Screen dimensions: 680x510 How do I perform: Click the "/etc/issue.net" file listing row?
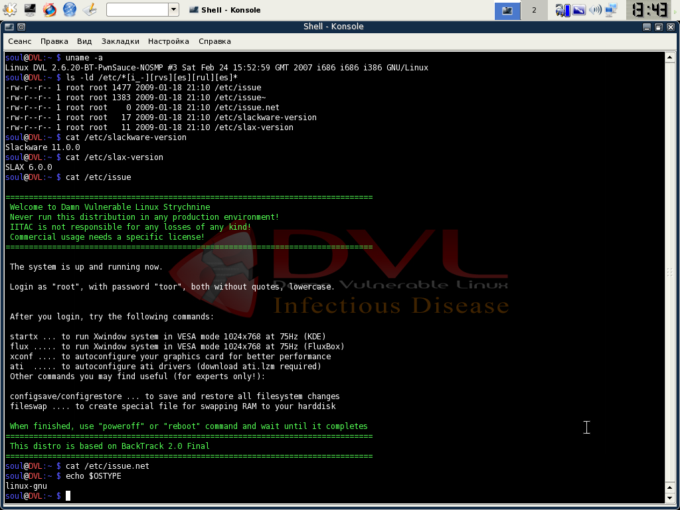click(142, 108)
